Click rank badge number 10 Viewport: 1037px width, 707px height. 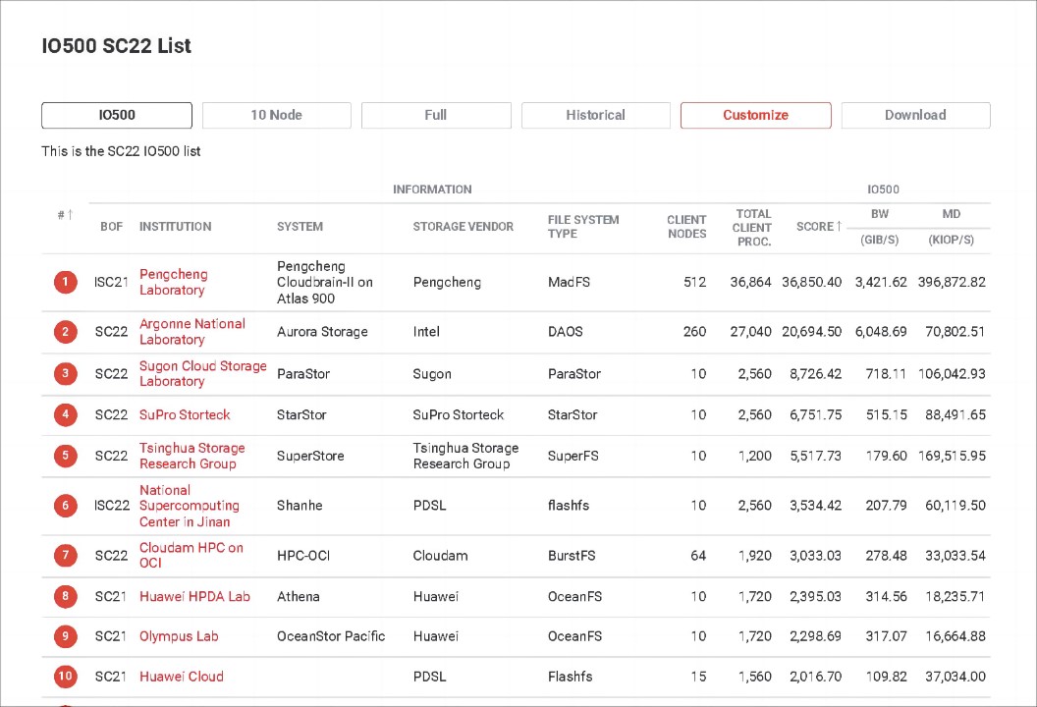66,677
